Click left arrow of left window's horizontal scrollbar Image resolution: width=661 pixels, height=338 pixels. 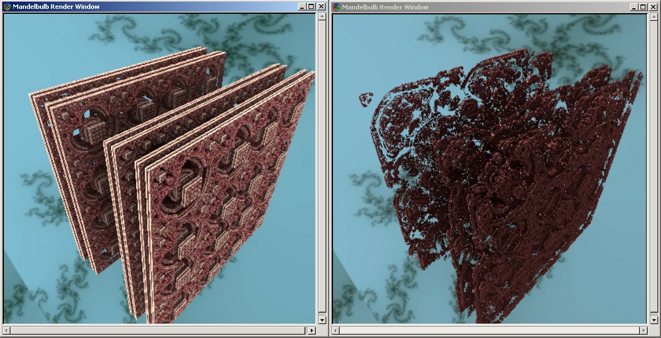(x=7, y=330)
